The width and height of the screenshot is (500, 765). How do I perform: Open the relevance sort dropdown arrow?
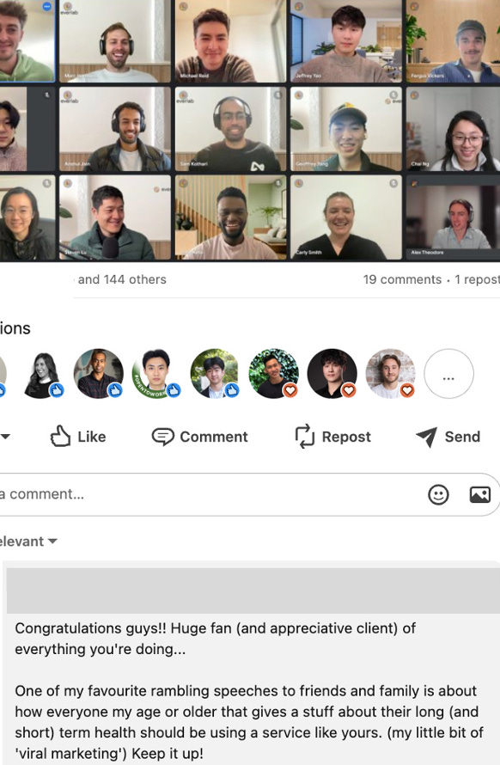pyautogui.click(x=52, y=541)
